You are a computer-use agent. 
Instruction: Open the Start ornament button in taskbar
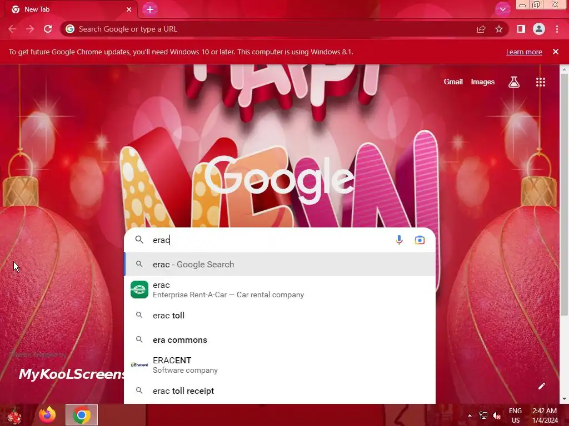pyautogui.click(x=14, y=415)
